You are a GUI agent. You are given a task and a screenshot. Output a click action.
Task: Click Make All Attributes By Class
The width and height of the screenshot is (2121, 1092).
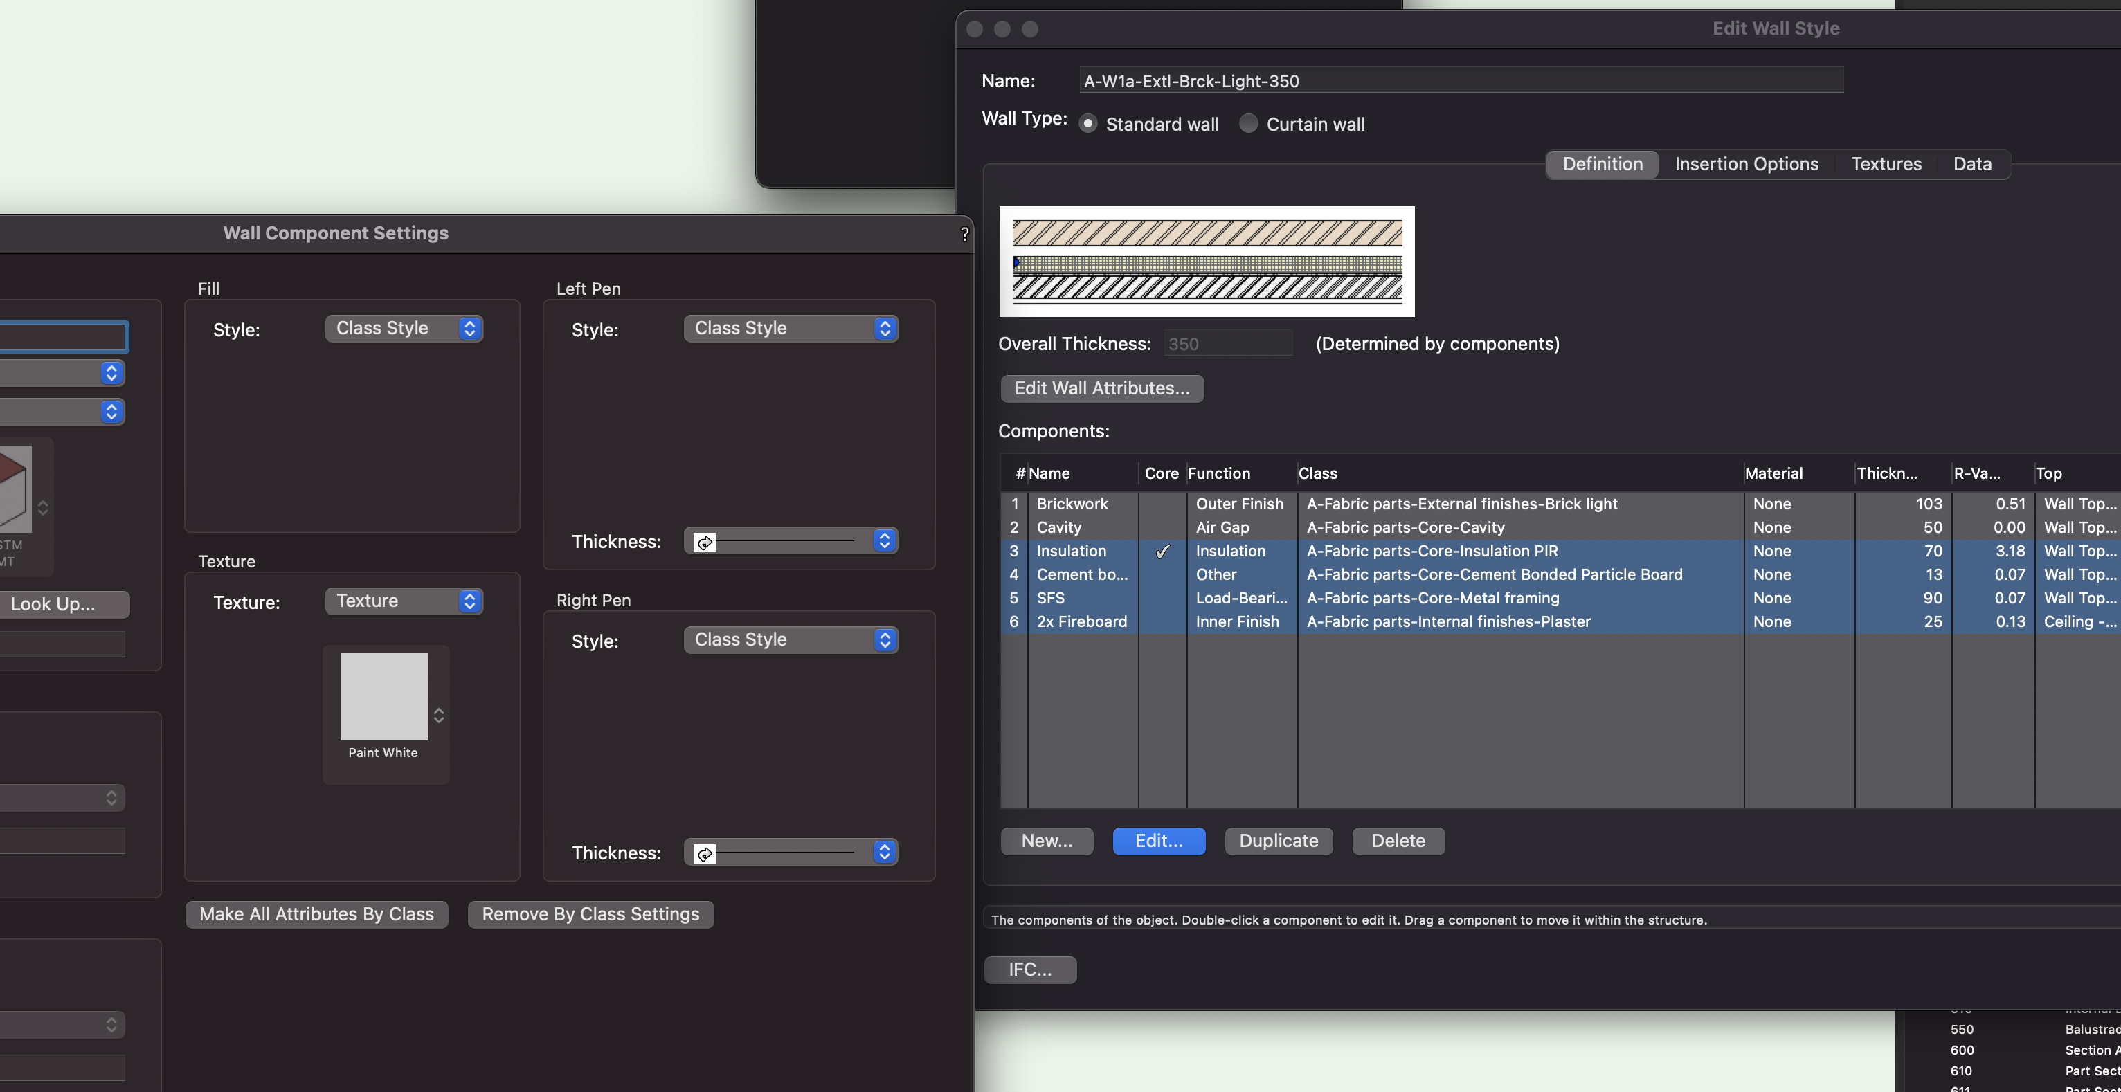[x=316, y=914]
